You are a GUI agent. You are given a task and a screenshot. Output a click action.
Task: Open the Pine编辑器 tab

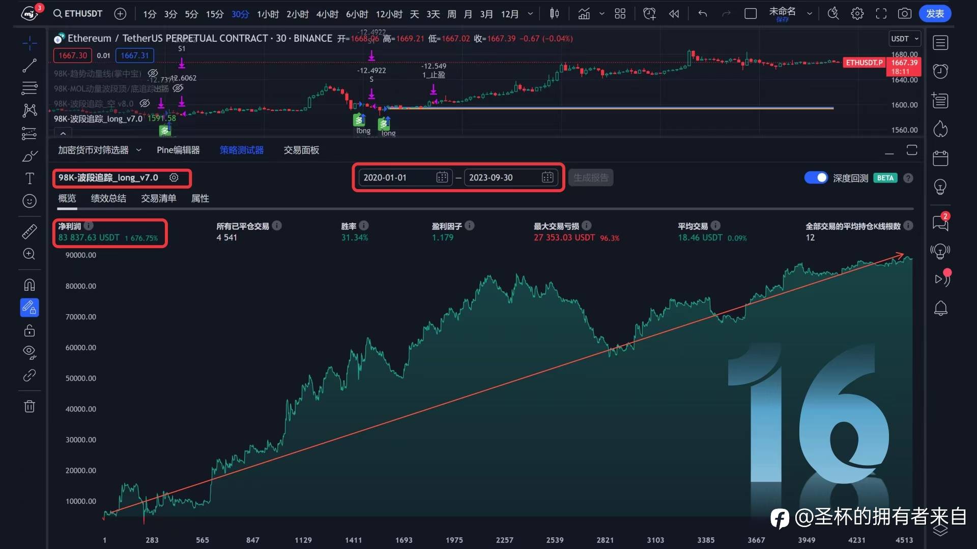click(x=178, y=150)
